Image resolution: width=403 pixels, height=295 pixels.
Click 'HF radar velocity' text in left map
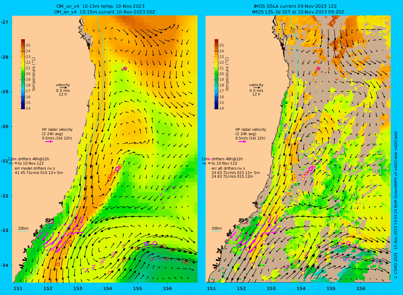57,129
